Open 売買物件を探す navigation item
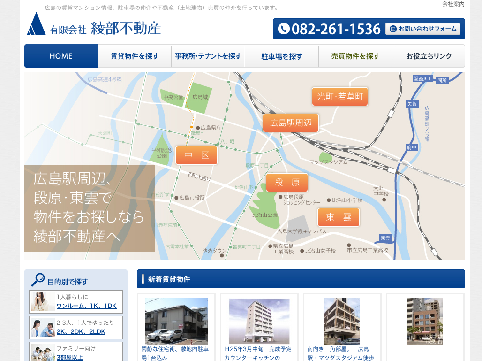Image resolution: width=482 pixels, height=361 pixels. tap(355, 56)
